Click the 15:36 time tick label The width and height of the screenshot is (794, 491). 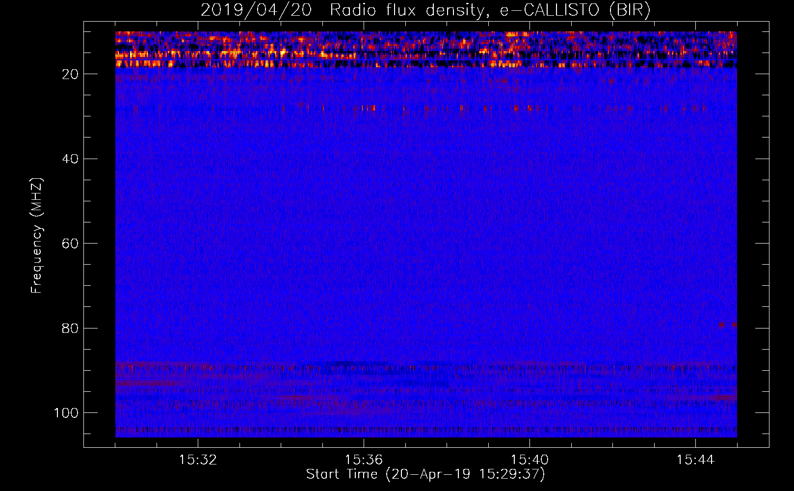[364, 460]
